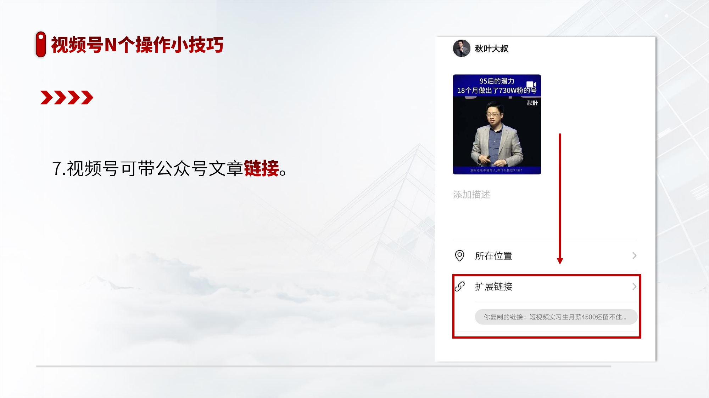Expand the 扩展链接 row chevron
This screenshot has height=398, width=709.
(x=634, y=287)
